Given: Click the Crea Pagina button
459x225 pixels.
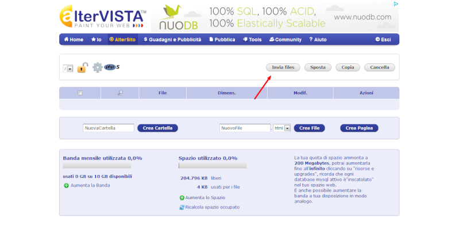Looking at the screenshot, I should click(359, 128).
